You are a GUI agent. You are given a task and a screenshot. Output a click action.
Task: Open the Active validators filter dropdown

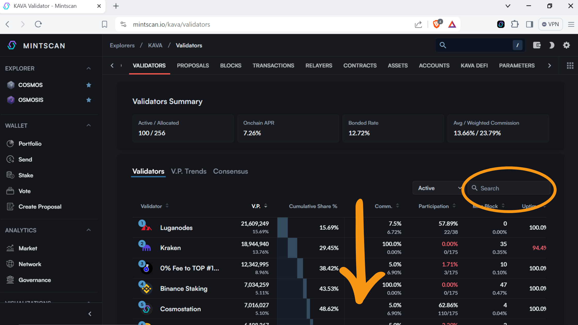click(438, 188)
